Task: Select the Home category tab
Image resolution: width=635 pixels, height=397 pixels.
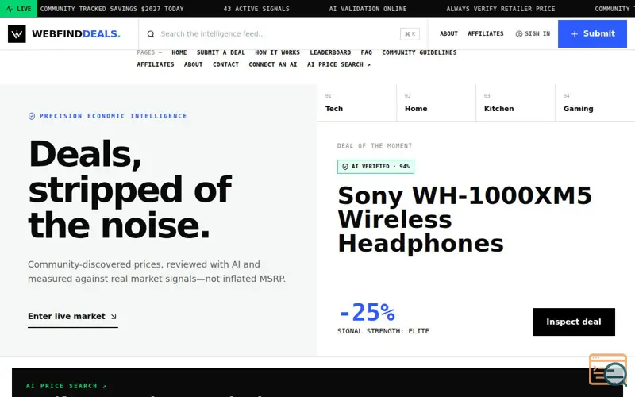Action: point(436,103)
